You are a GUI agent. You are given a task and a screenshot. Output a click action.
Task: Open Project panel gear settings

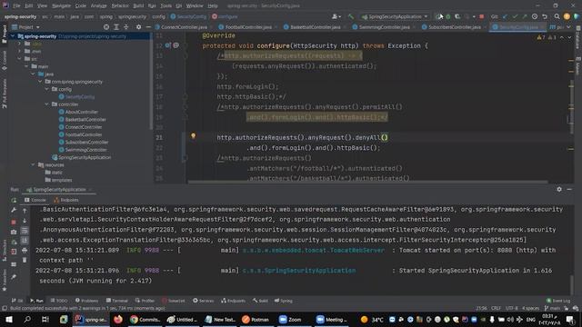point(138,27)
